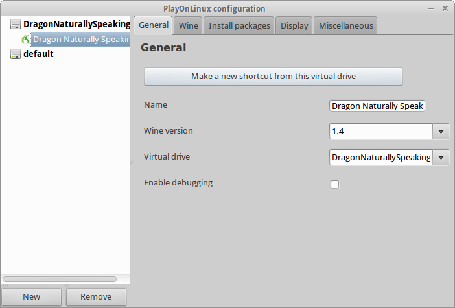Click the default virtual drive icon
Screen dimensions: 455x308
[16, 54]
